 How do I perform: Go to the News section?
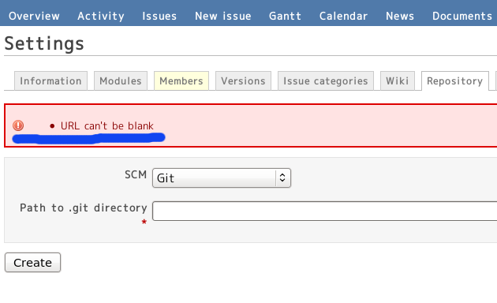click(400, 16)
